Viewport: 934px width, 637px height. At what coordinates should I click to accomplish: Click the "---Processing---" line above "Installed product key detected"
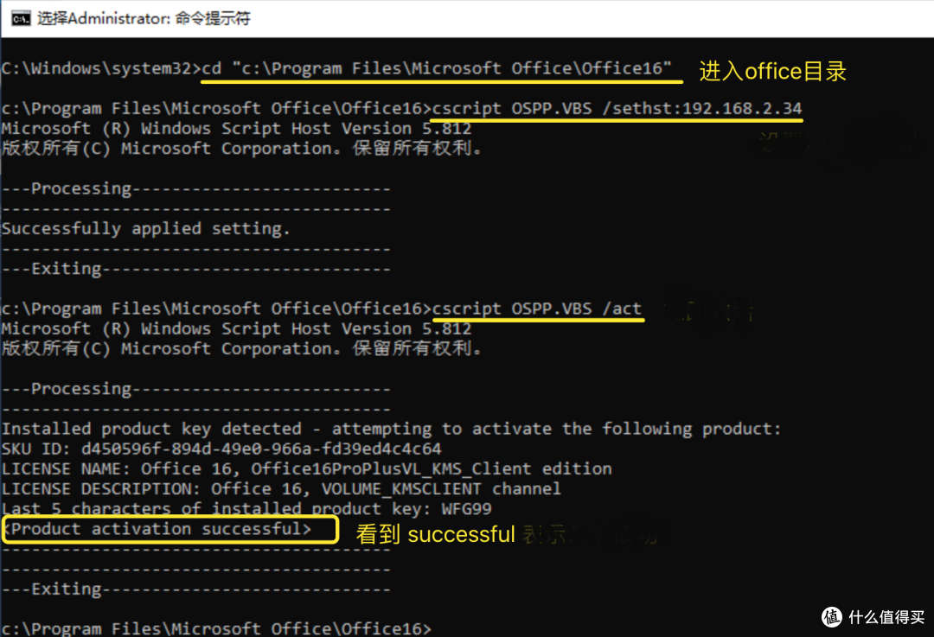196,389
